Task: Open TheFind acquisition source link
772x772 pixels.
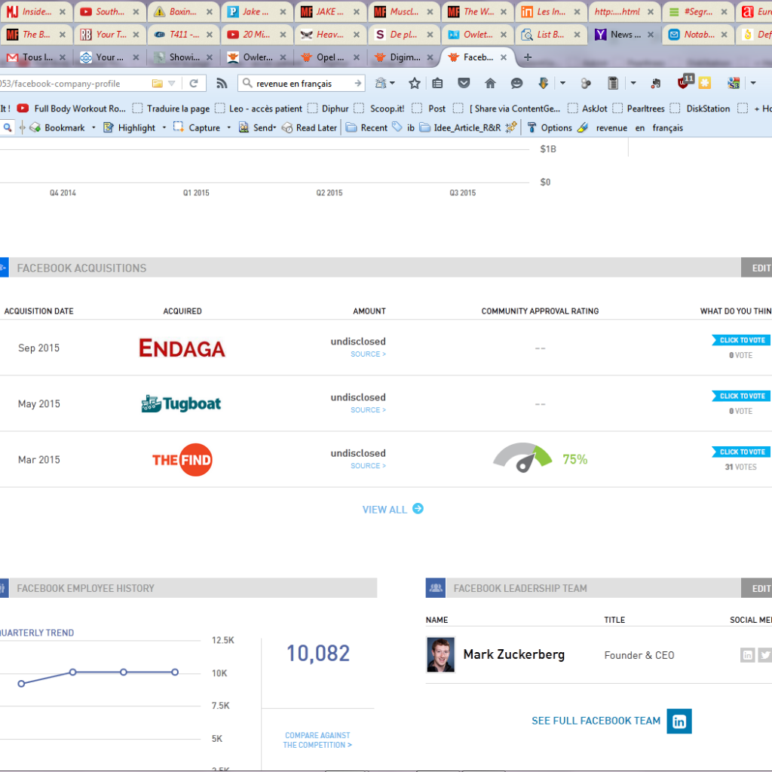Action: tap(368, 466)
